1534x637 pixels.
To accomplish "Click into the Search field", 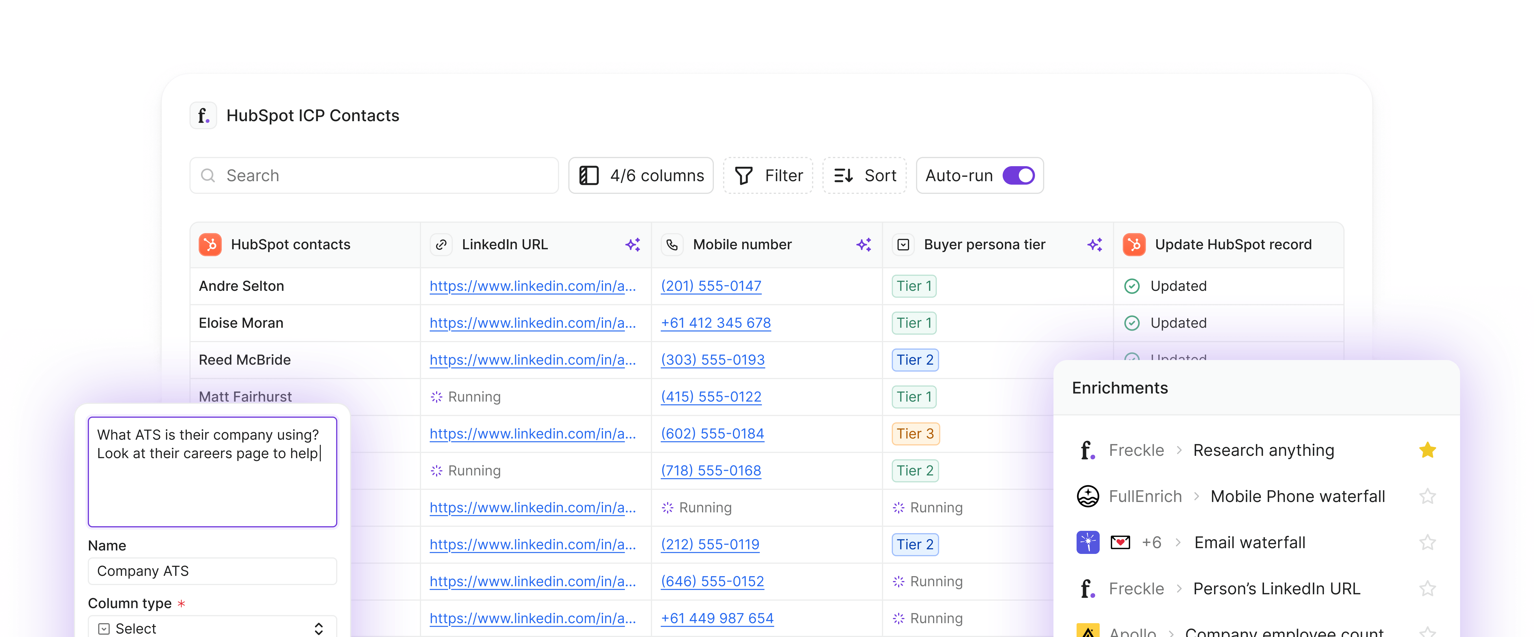I will [374, 175].
